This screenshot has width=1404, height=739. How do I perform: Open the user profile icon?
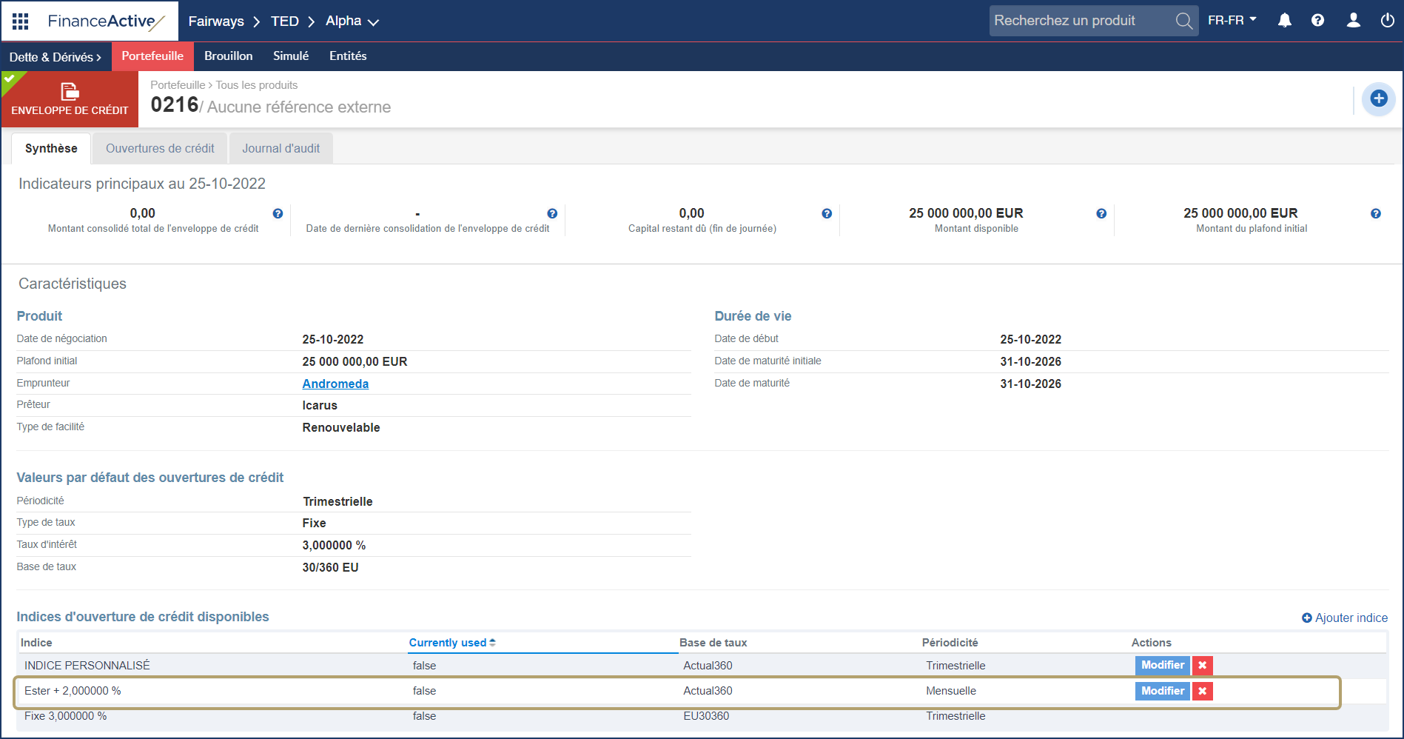pos(1353,21)
